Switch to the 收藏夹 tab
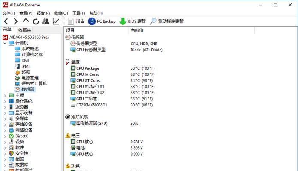Image resolution: width=298 pixels, height=171 pixels. point(24,30)
